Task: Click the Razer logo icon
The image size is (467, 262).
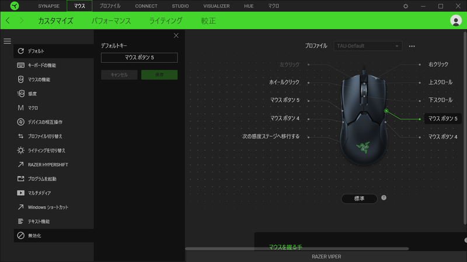Action: (x=14, y=6)
